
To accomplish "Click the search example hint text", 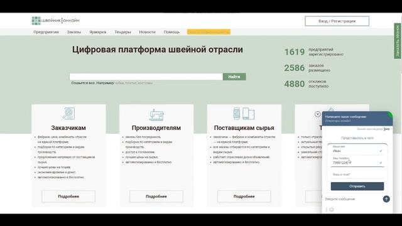I will click(x=112, y=83).
